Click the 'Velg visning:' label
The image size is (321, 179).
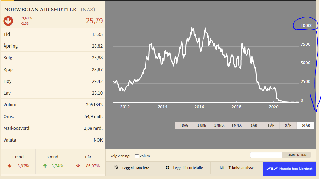120,156
